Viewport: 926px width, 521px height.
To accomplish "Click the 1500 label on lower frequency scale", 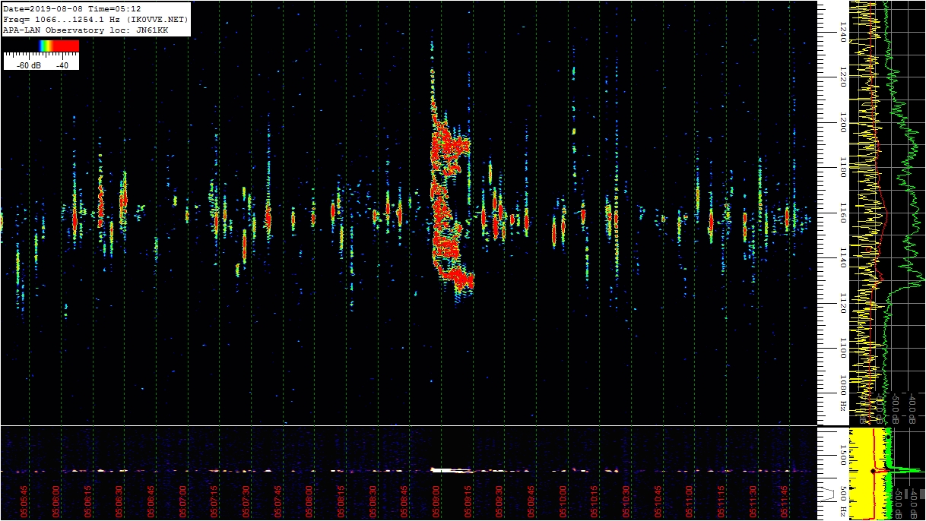I will pos(843,456).
